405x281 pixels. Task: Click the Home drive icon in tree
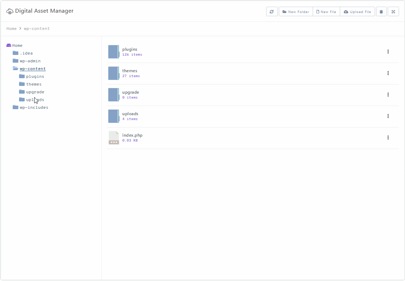(x=9, y=45)
